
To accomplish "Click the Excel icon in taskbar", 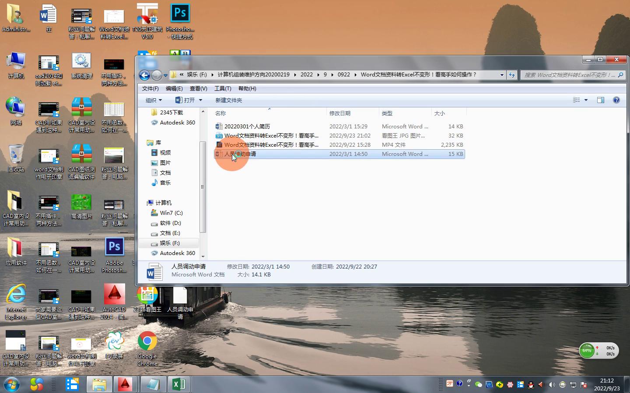I will 178,384.
